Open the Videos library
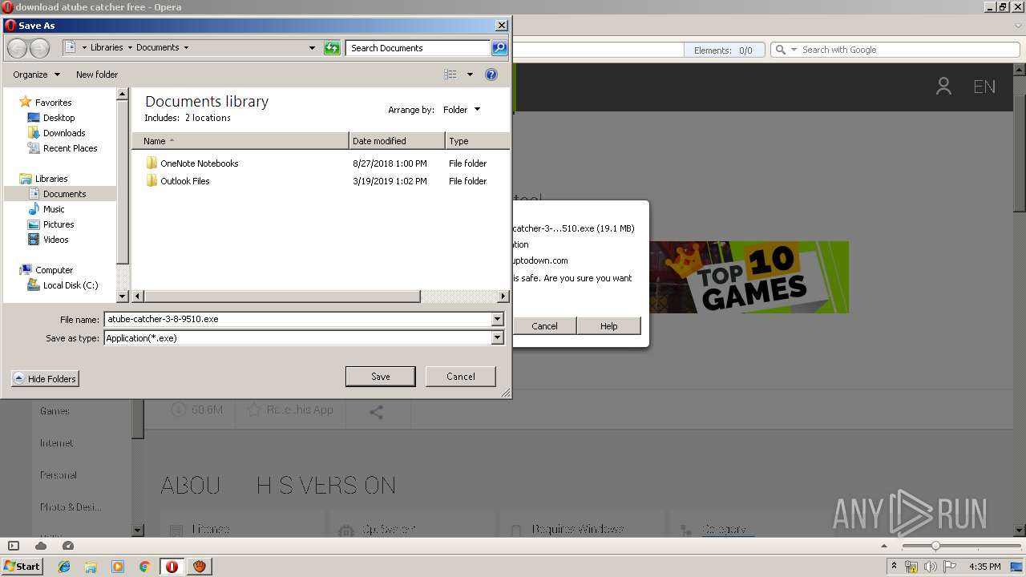1026x577 pixels. pyautogui.click(x=55, y=240)
